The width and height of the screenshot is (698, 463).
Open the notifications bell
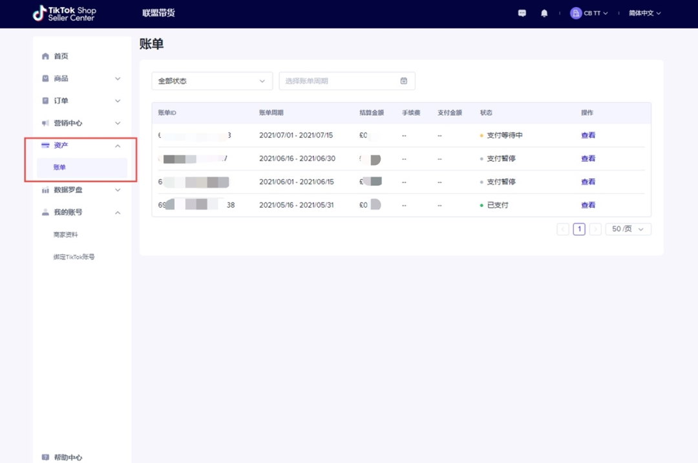point(544,14)
